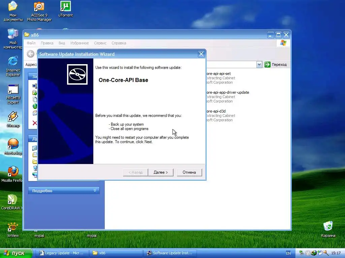Open the Вид menu
The image size is (345, 258).
[x=62, y=43]
